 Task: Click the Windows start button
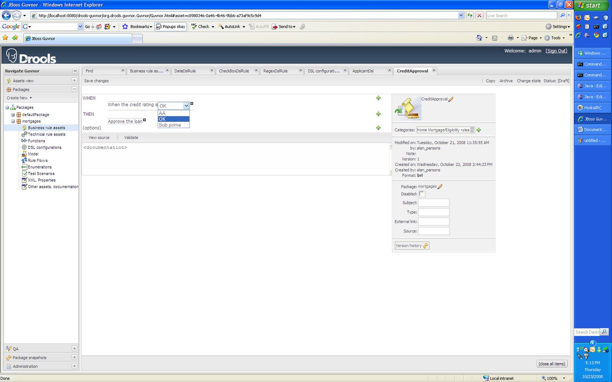pyautogui.click(x=591, y=5)
